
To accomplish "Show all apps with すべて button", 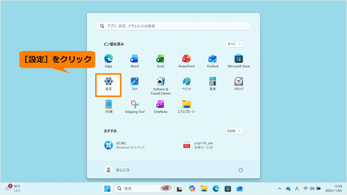I will tap(234, 44).
